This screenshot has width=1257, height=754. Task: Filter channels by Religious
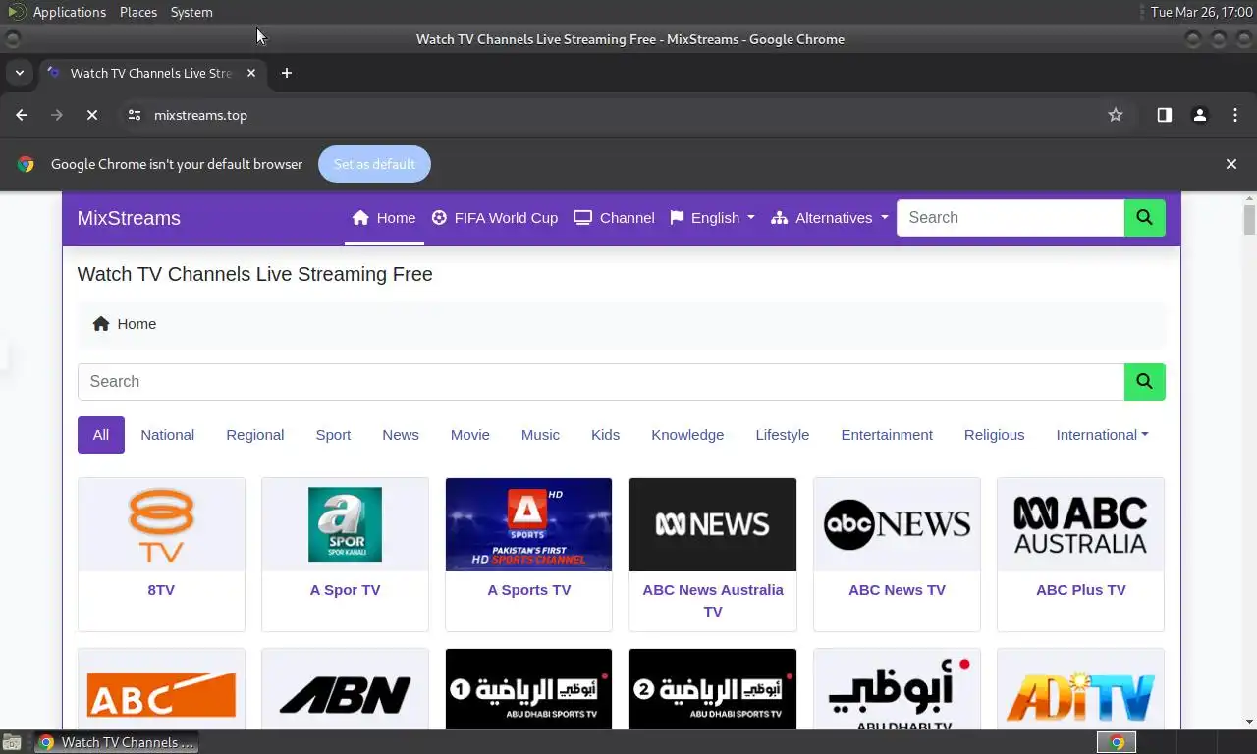(x=994, y=435)
